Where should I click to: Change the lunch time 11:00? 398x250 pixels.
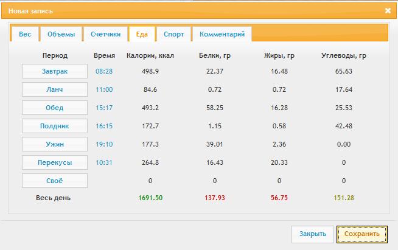104,89
